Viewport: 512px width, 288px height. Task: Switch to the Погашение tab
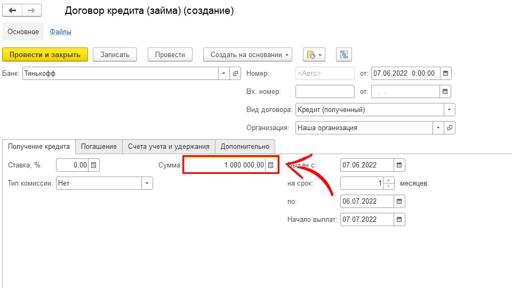click(99, 147)
